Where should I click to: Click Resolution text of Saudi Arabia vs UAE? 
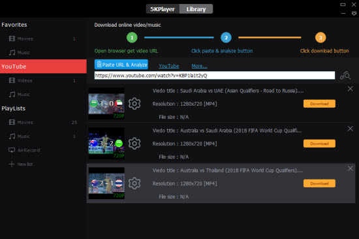point(185,104)
